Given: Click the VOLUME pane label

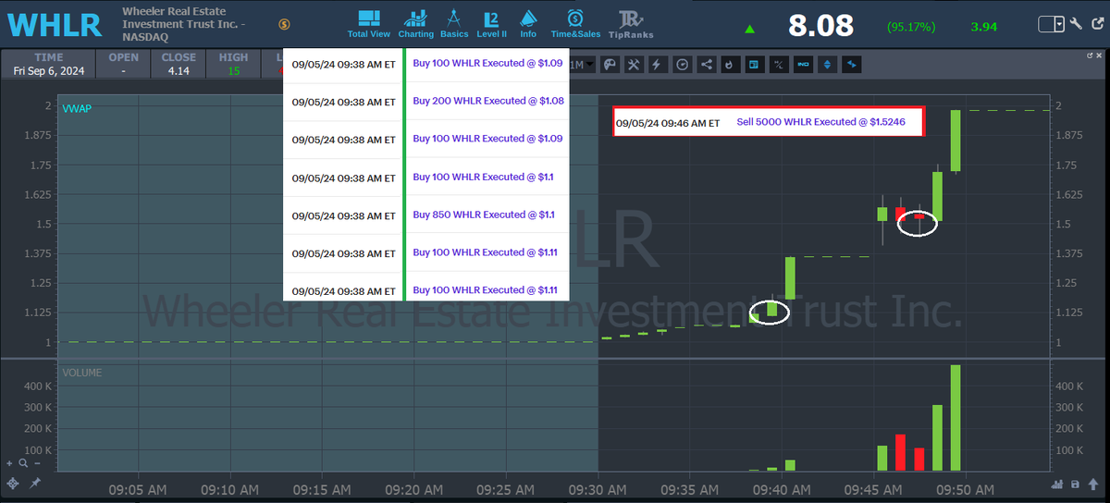Looking at the screenshot, I should pos(82,373).
